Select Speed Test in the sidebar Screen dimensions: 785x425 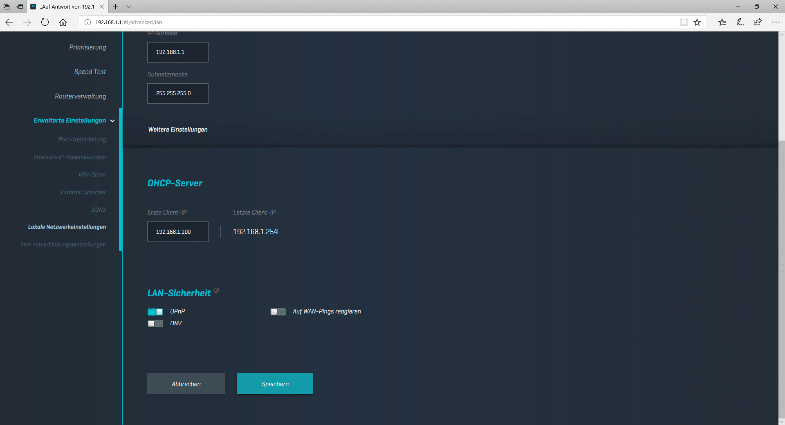[90, 72]
